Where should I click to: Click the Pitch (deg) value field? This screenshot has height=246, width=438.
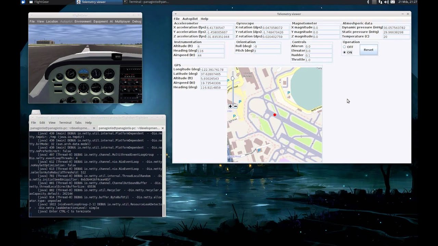[267, 51]
